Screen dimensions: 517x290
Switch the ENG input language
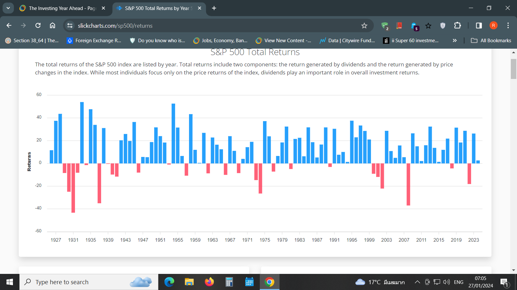(459, 282)
